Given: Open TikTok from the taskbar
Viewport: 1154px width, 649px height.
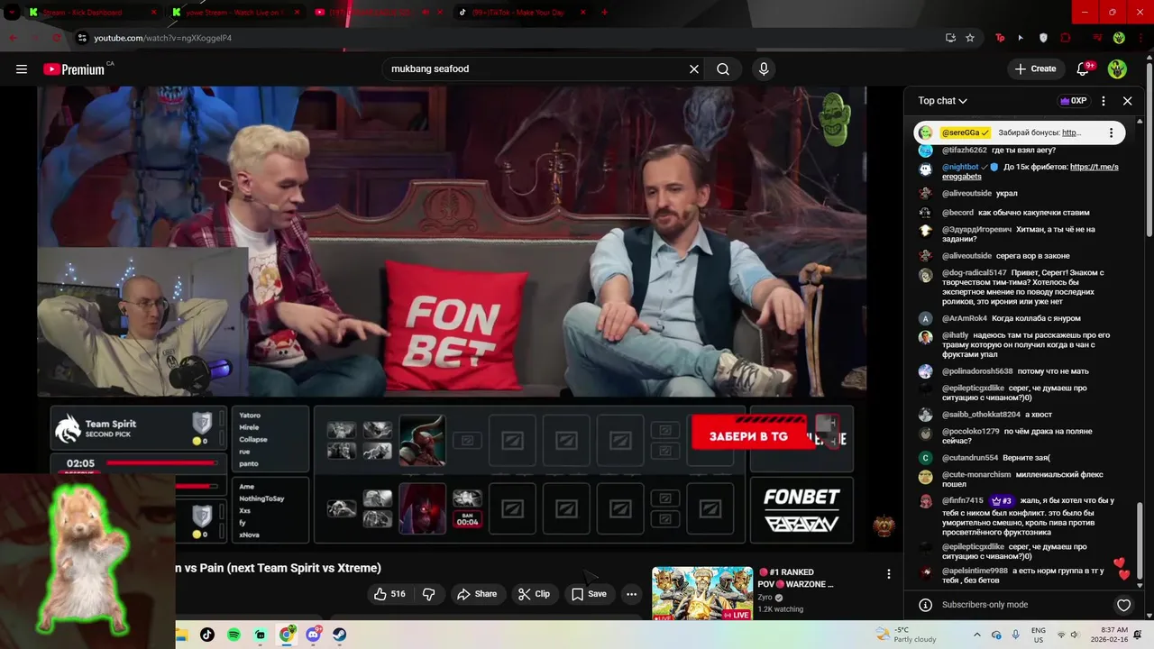Looking at the screenshot, I should click(x=207, y=635).
